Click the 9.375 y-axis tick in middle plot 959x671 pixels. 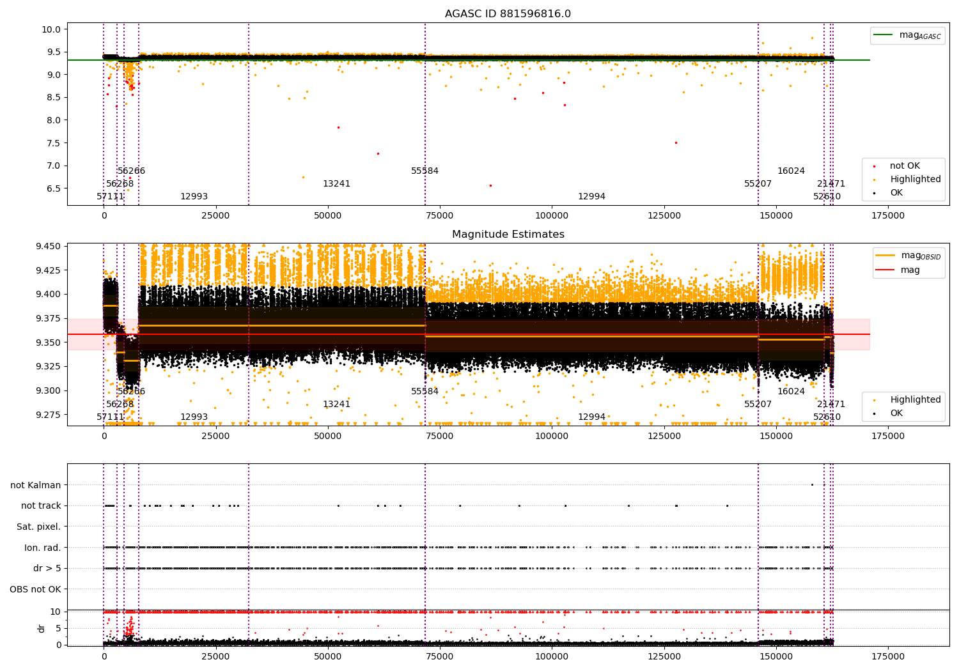48,318
